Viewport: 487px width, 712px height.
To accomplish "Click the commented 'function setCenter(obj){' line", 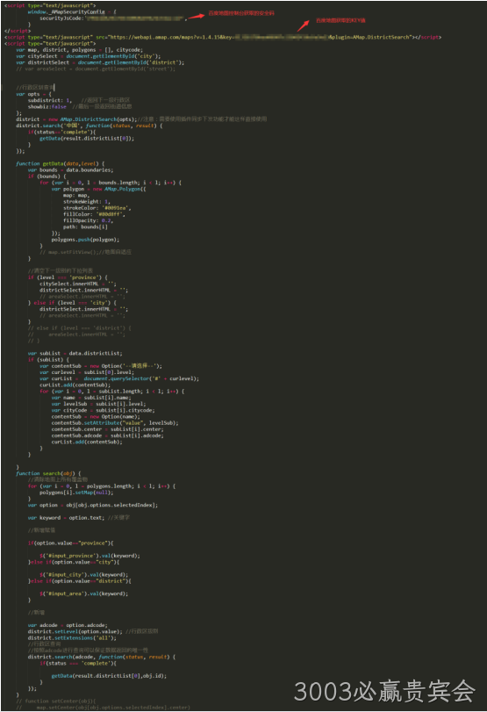I will click(x=56, y=701).
